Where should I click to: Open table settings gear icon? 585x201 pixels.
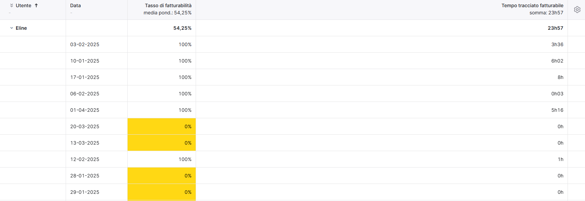point(577,10)
